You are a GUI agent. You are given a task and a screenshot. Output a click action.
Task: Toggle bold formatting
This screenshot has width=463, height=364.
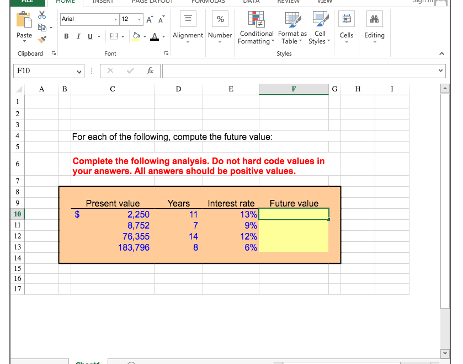[66, 35]
